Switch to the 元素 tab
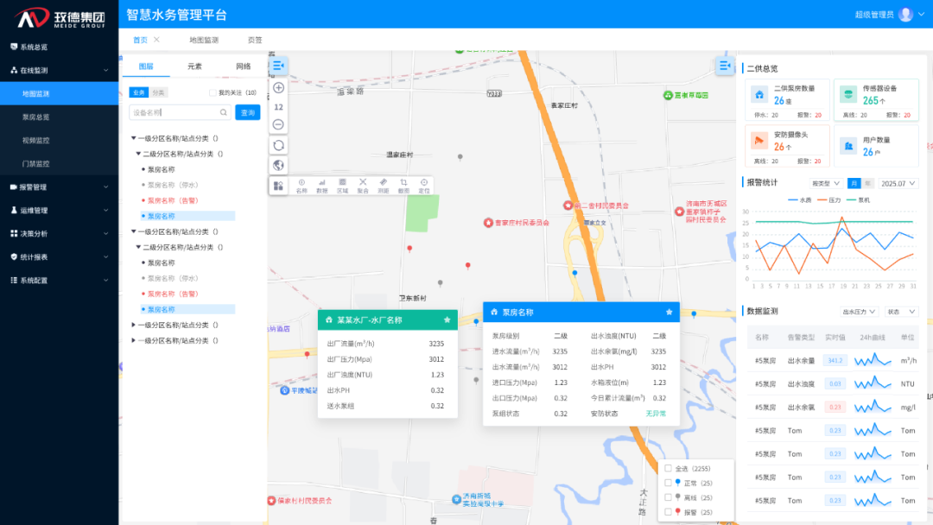The height and width of the screenshot is (525, 933). [x=194, y=66]
